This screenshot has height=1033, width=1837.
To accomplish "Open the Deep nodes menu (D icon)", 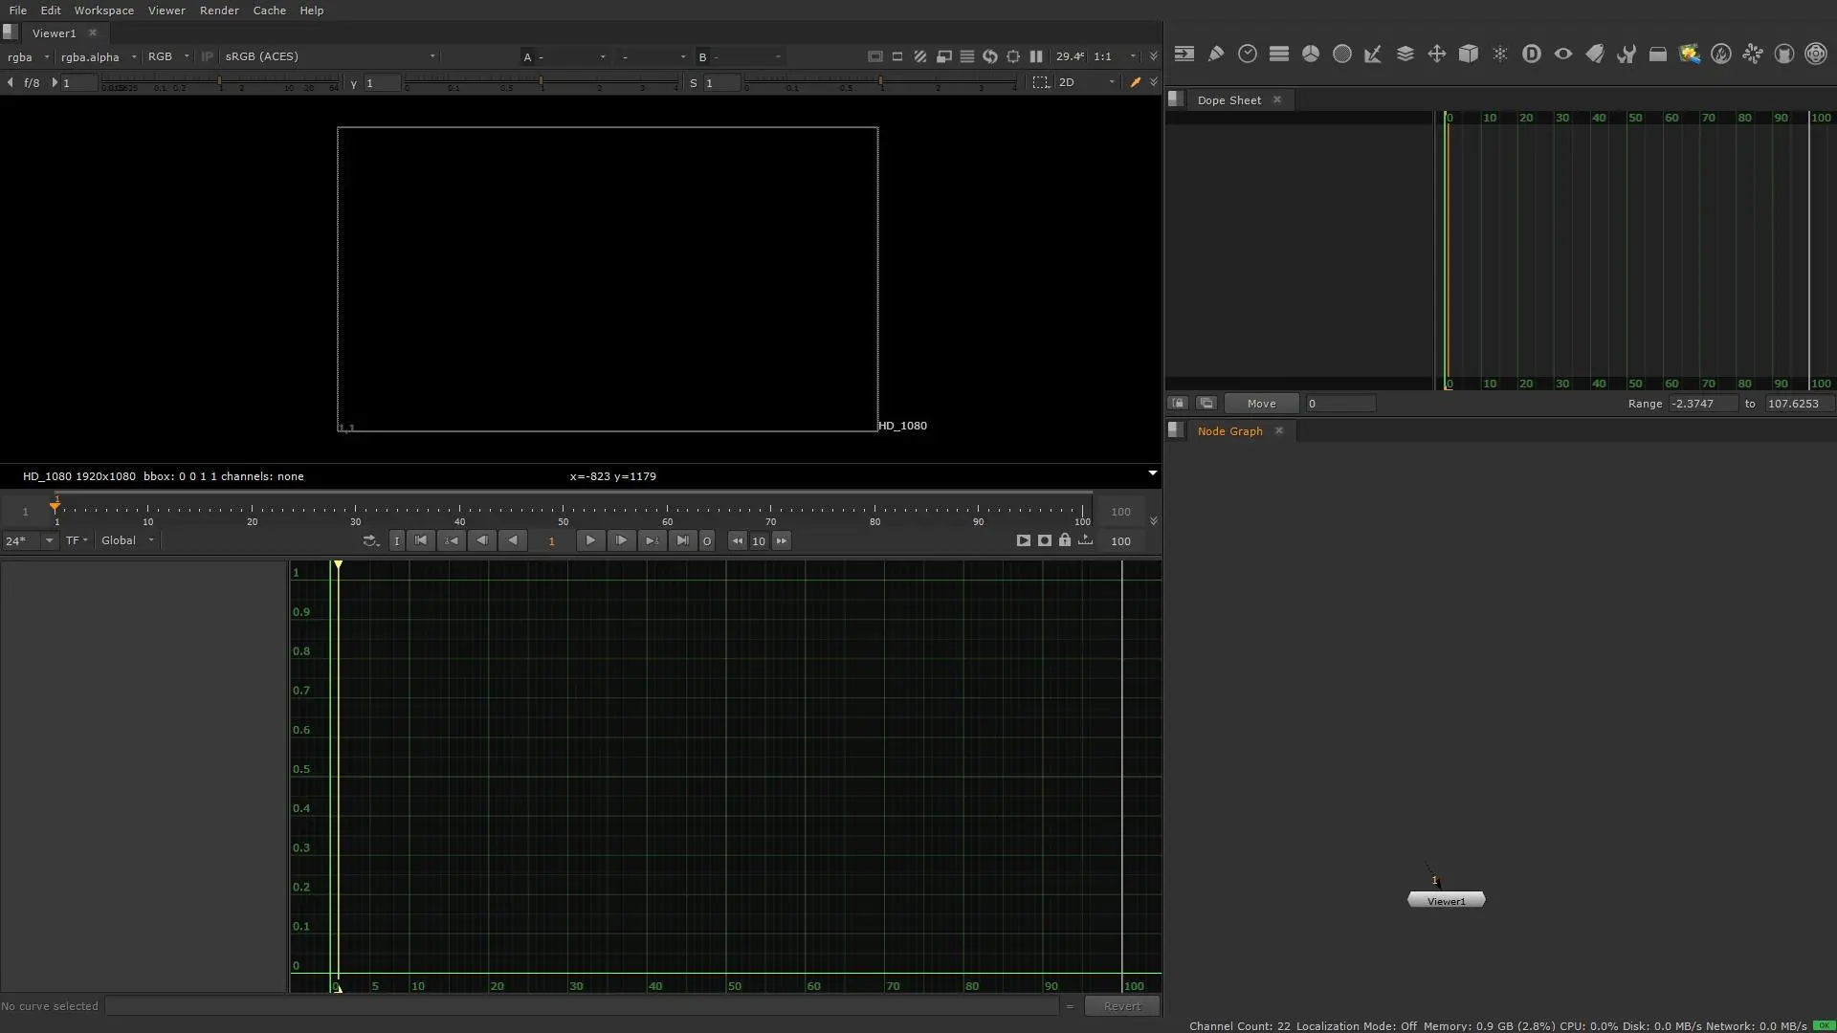I will [1532, 55].
